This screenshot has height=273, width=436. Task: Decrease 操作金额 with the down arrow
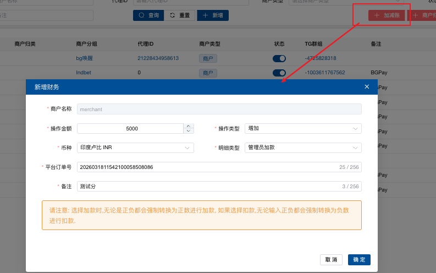click(x=189, y=131)
